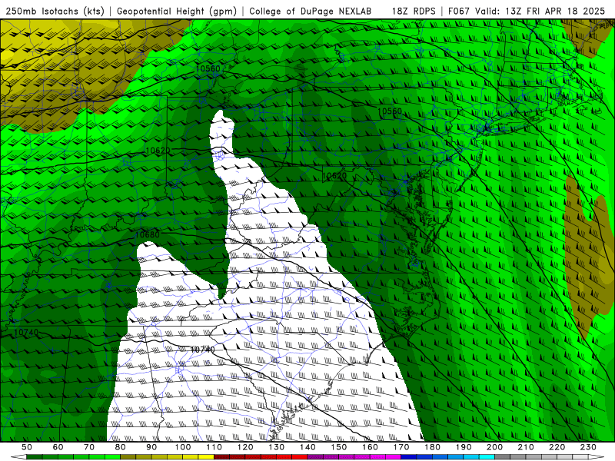Click the 10740 contour label inside the white area

point(202,350)
